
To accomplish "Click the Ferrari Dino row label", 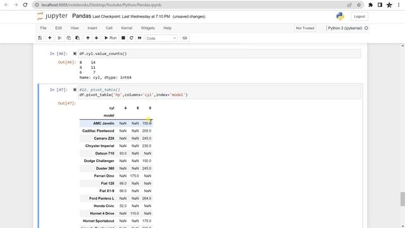I will [x=104, y=176].
